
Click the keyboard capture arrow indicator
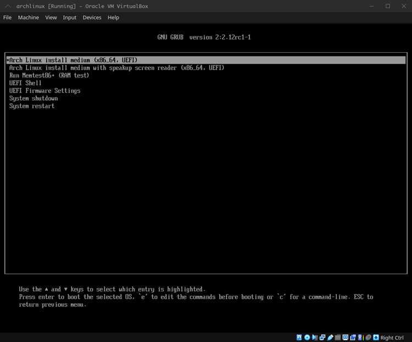point(376,337)
